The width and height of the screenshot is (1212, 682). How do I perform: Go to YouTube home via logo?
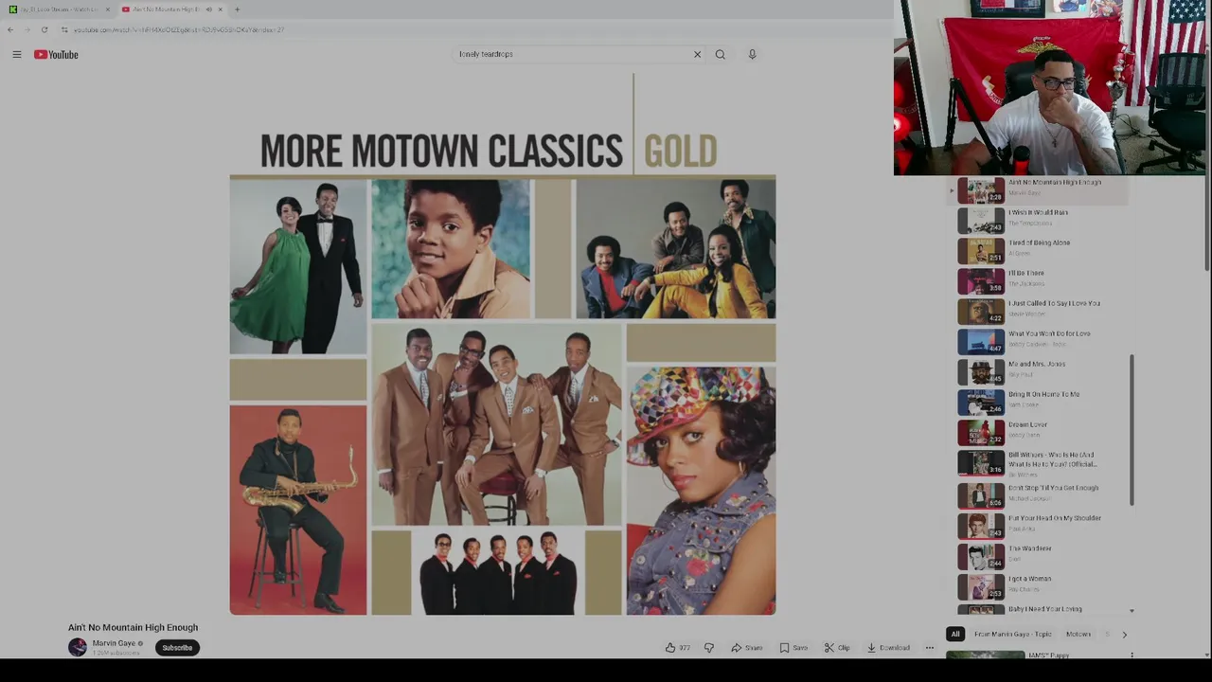pos(56,55)
